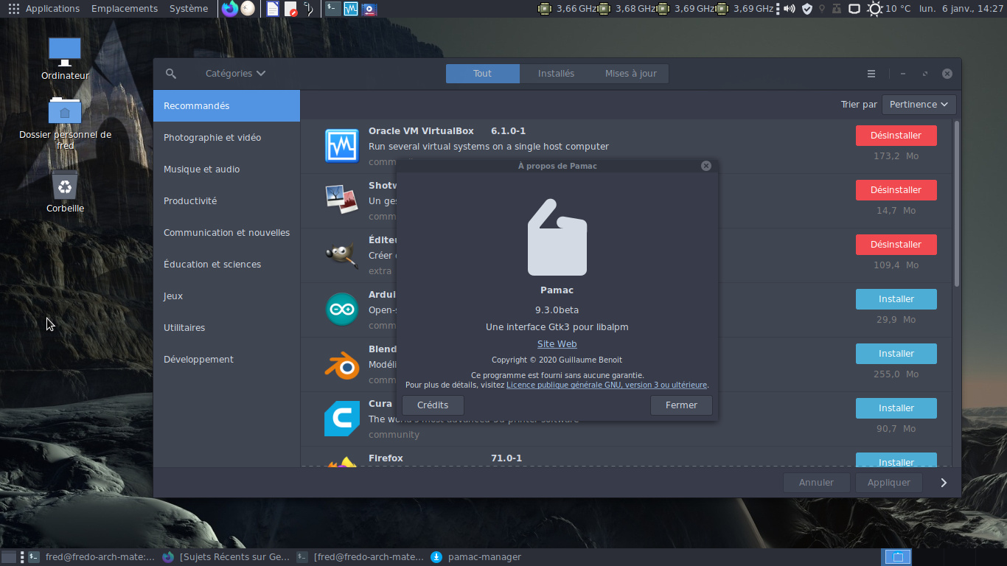This screenshot has height=566, width=1007.
Task: Switch to Sujets Récents Firefox taskbar entry
Action: click(227, 557)
